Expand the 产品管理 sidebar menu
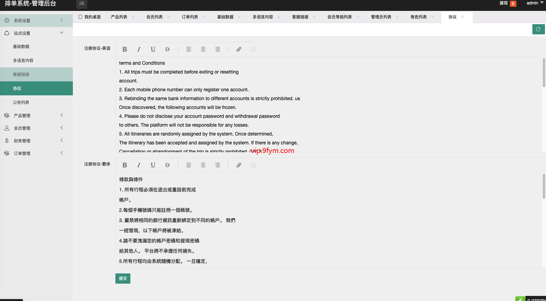The height and width of the screenshot is (301, 546). click(34, 115)
